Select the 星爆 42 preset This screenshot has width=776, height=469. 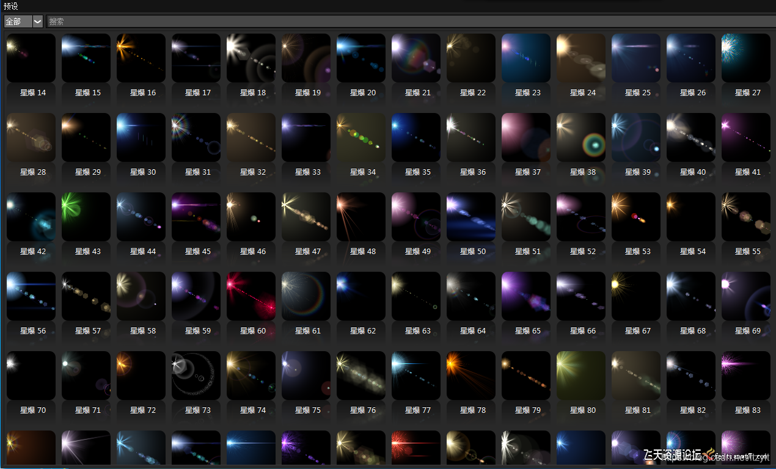click(31, 217)
